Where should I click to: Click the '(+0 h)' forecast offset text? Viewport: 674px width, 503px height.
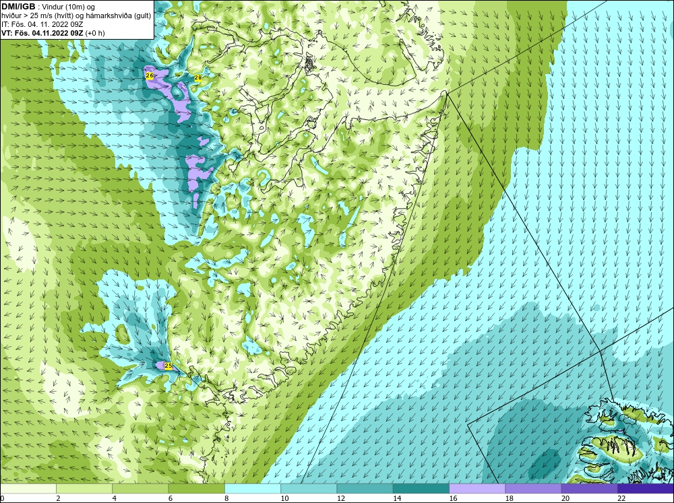point(95,33)
